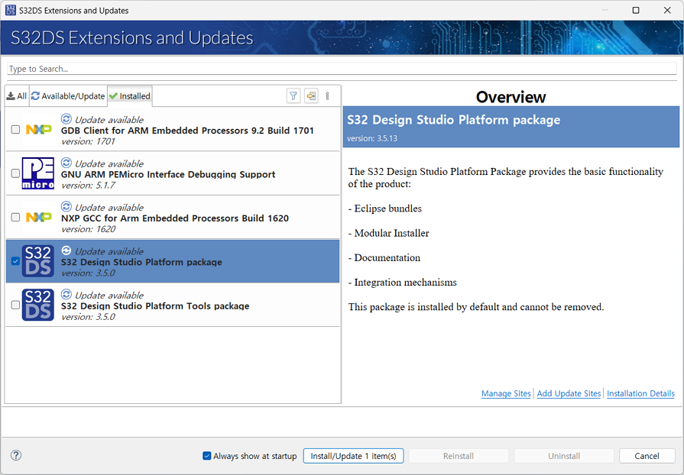Click update icon on PEMicro row
684x475 pixels.
coord(66,163)
